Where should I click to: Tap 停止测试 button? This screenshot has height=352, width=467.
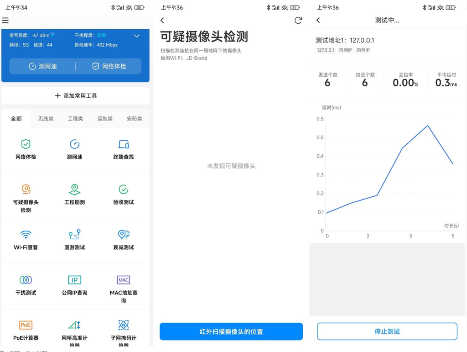(x=387, y=331)
